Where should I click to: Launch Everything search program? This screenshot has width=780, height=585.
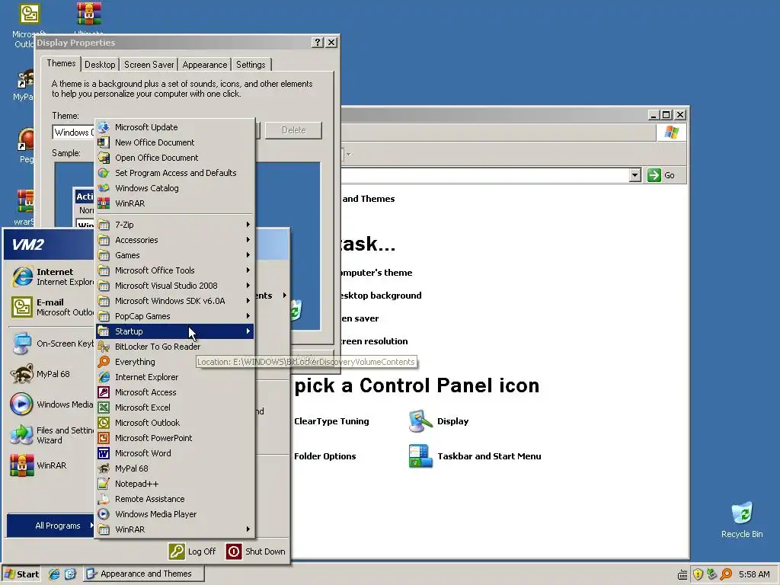[174, 362]
